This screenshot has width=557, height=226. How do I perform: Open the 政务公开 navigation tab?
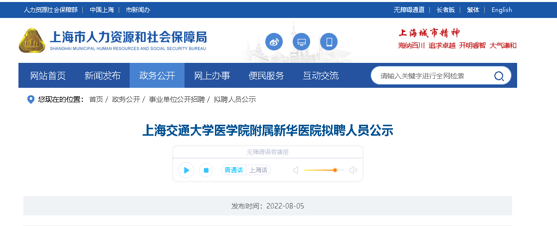pyautogui.click(x=157, y=75)
